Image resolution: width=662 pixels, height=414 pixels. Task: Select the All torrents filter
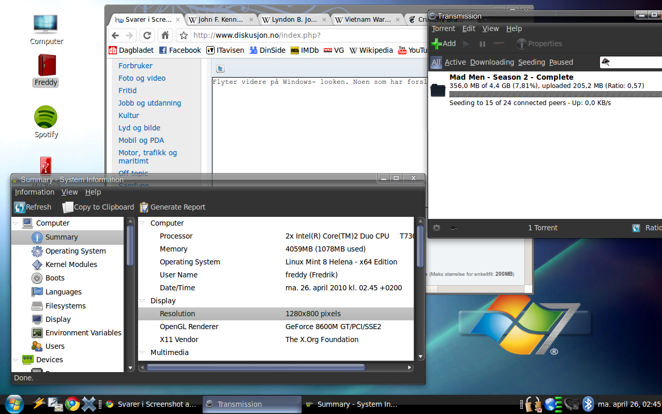(436, 62)
